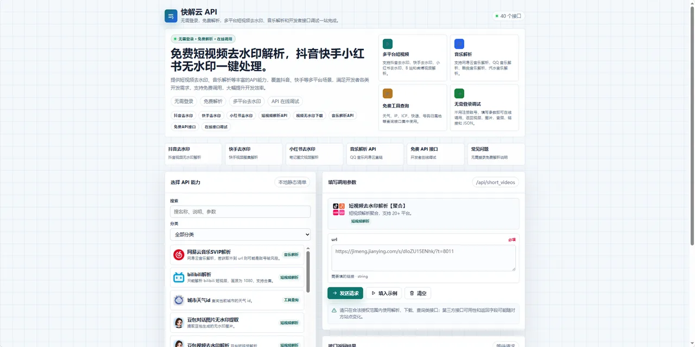The image size is (695, 347).
Task: Click the 多平台短视频 feature card title
Action: (x=396, y=54)
